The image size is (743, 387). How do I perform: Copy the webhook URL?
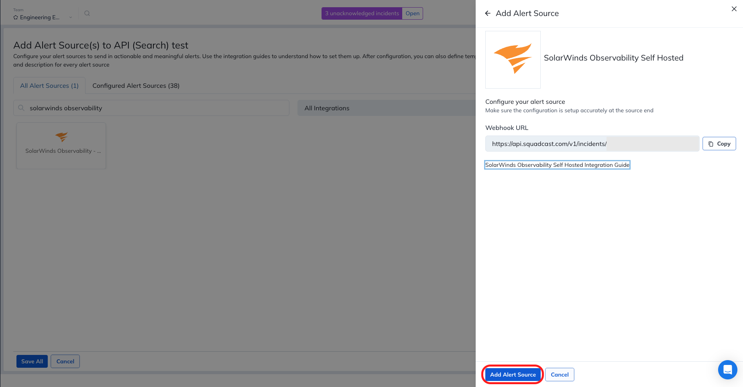click(719, 144)
